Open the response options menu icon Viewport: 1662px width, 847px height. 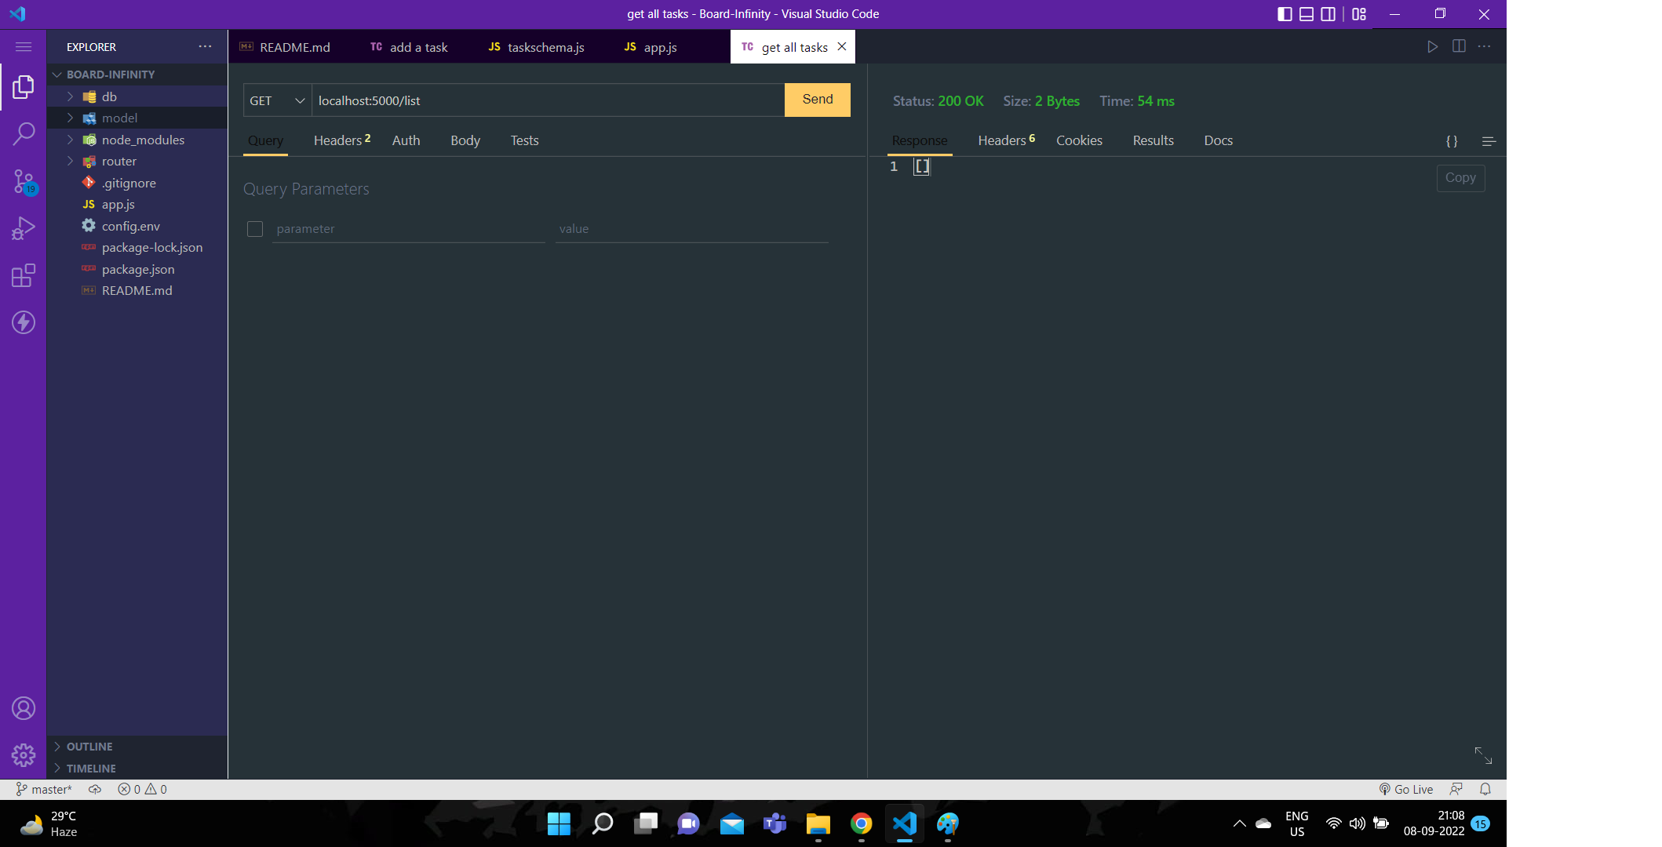[x=1489, y=141]
